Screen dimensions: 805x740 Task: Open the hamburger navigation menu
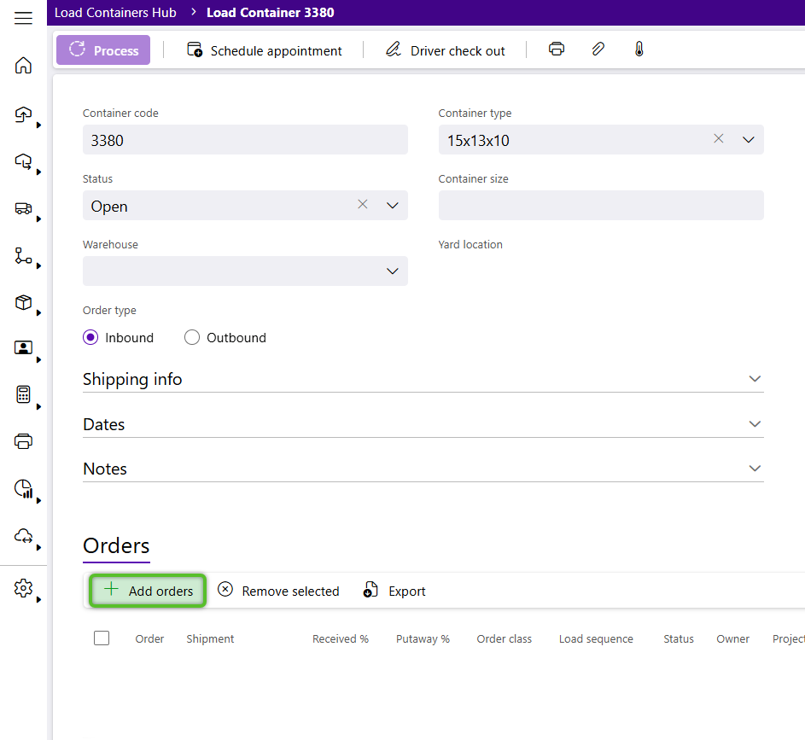pos(23,18)
